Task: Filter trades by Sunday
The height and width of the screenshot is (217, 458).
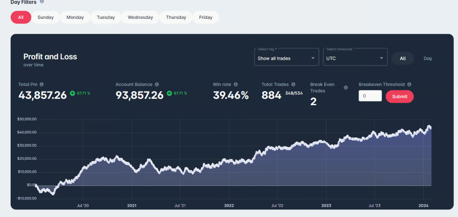Action: pos(46,17)
